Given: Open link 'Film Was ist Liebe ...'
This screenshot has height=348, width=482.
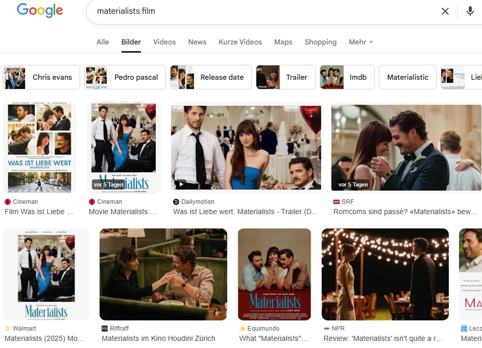Looking at the screenshot, I should pyautogui.click(x=39, y=212).
